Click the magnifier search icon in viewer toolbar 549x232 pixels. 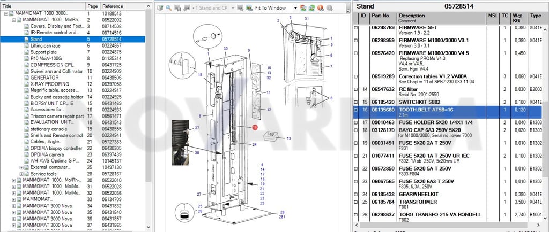(169, 8)
